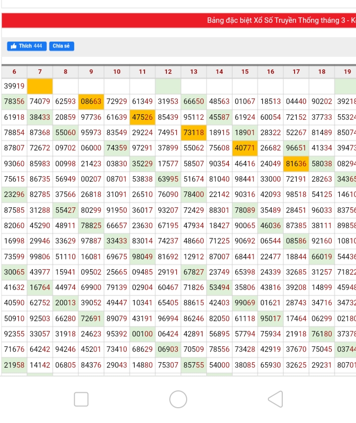Open recent apps with the square button
This screenshot has height=423, width=356.
81,399
